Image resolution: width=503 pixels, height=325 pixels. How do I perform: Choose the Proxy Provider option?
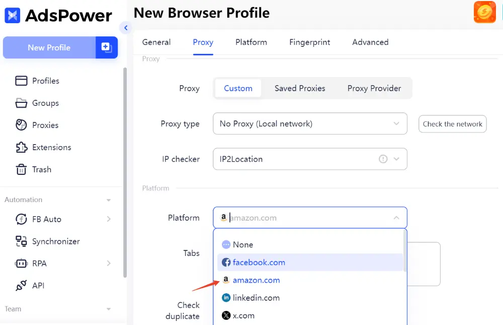[x=374, y=88]
